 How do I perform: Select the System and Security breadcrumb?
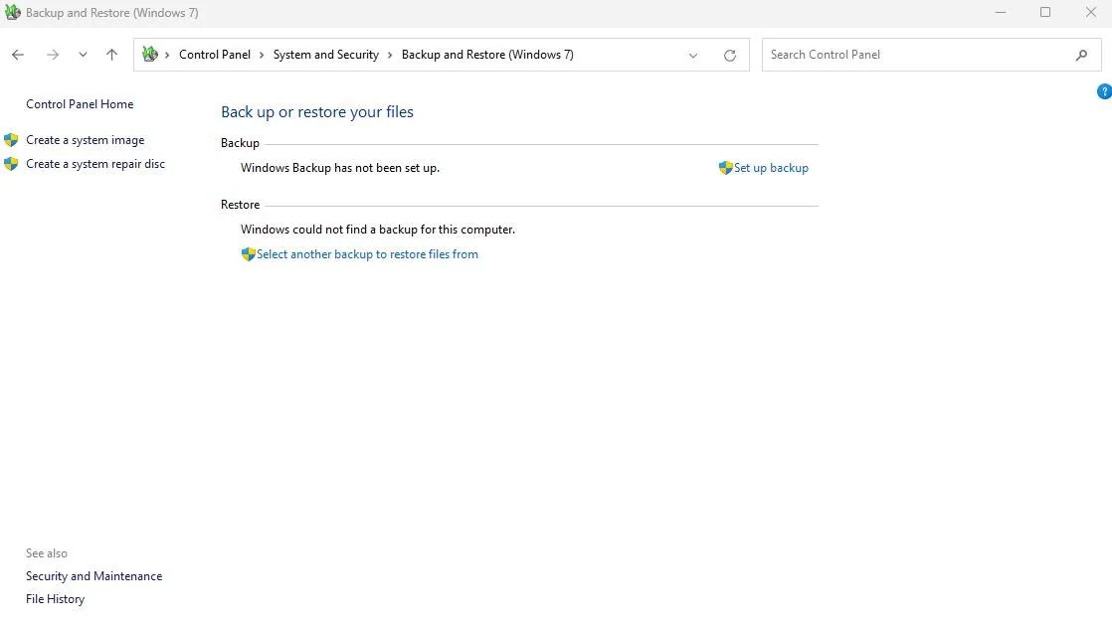point(325,55)
